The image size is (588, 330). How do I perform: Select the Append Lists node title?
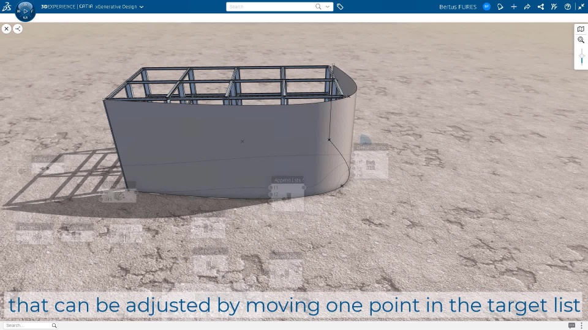[288, 180]
